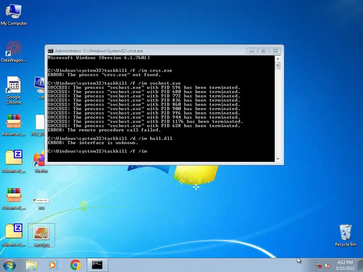Click the PID 772 terminated line
This screenshot has width=363, height=272.
pos(144,96)
